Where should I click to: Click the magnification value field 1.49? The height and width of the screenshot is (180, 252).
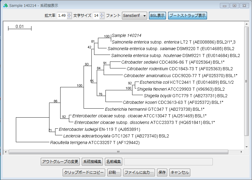pos(62,16)
